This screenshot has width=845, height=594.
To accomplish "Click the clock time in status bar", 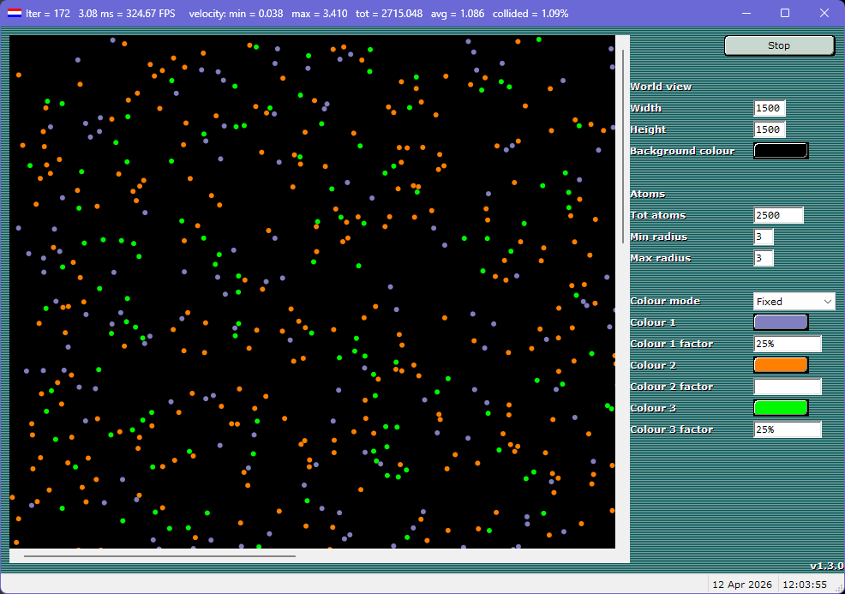I will pos(808,585).
